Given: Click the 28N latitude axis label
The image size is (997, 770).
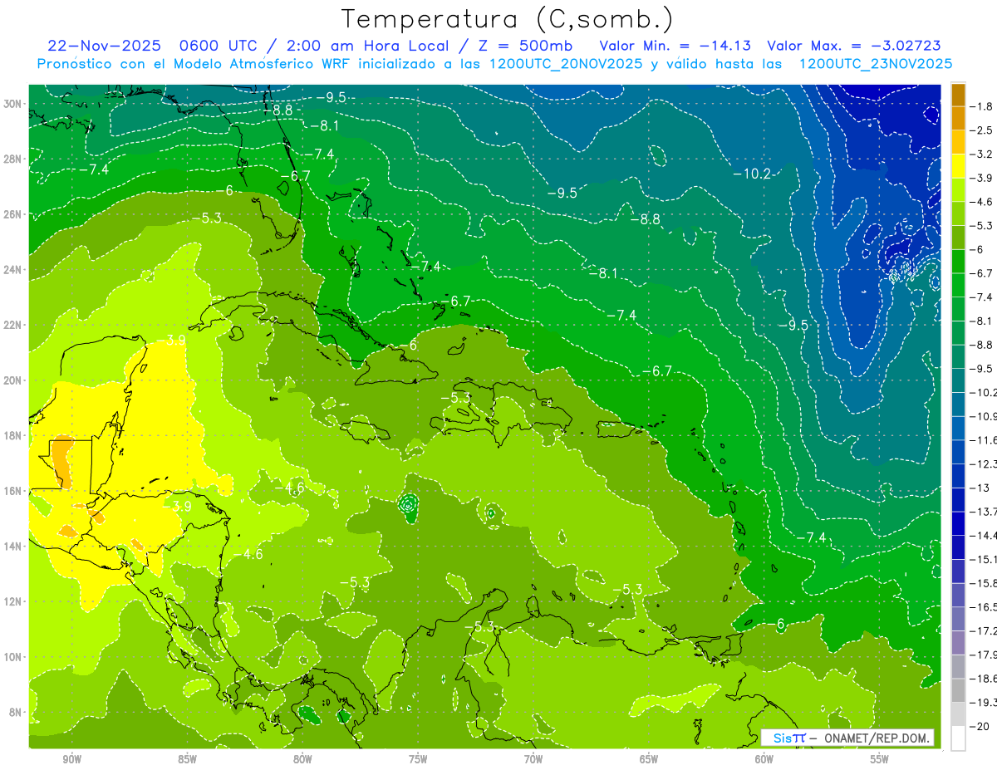Looking at the screenshot, I should [14, 159].
